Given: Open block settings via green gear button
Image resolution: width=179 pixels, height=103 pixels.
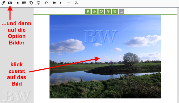Looking at the screenshot, I should tap(108, 11).
